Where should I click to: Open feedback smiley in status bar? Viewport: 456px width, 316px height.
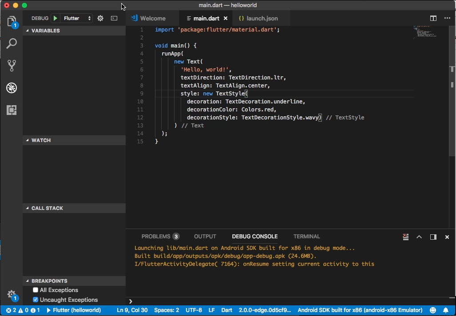coord(433,310)
